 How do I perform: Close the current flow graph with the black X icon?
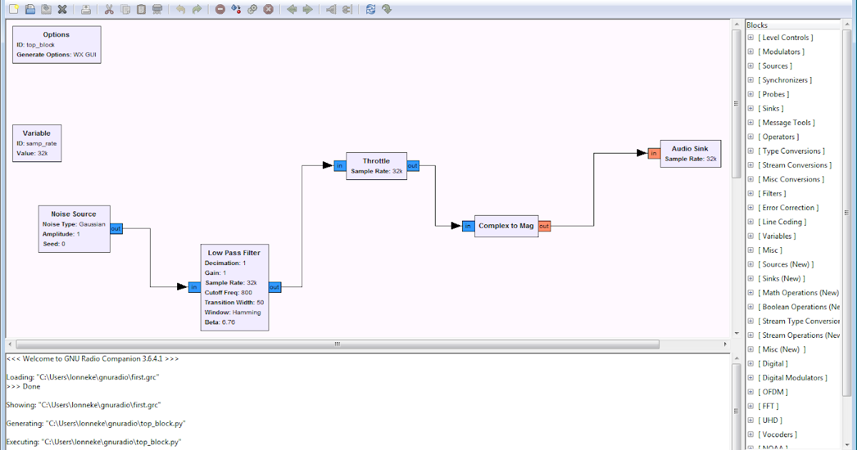coord(62,9)
